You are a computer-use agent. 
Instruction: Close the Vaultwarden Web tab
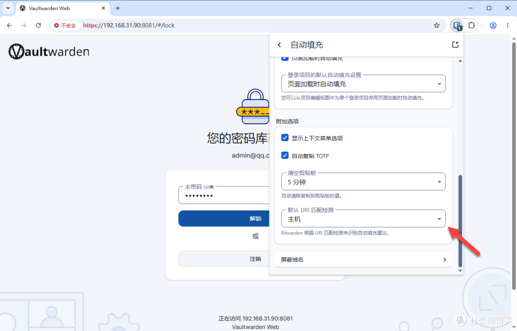103,8
